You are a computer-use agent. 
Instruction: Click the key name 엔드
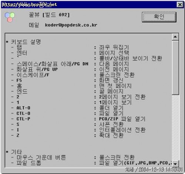[x=22, y=91]
